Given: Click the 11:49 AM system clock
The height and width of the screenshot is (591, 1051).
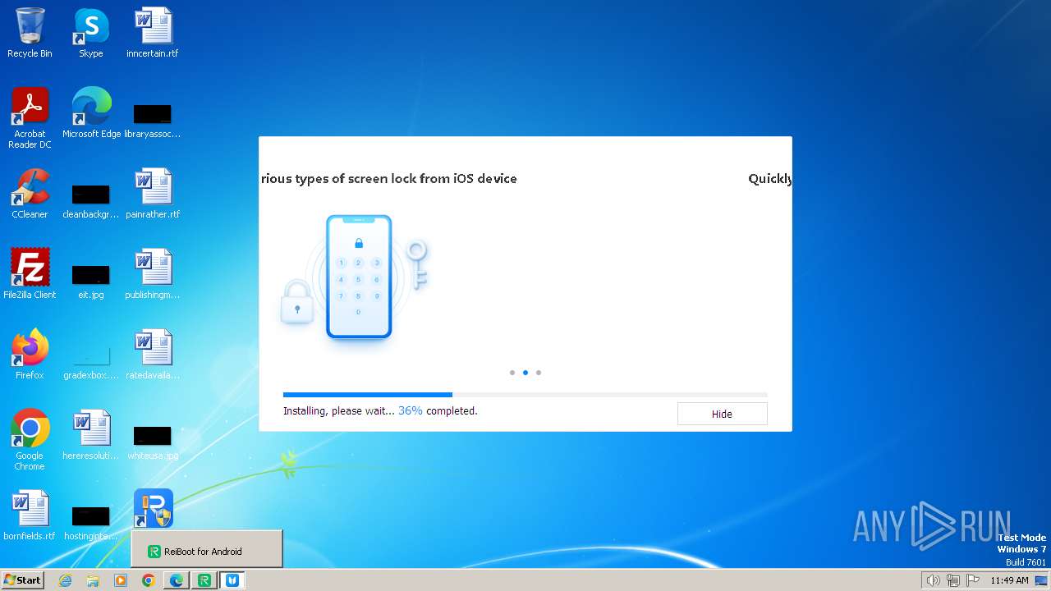Looking at the screenshot, I should click(1009, 580).
